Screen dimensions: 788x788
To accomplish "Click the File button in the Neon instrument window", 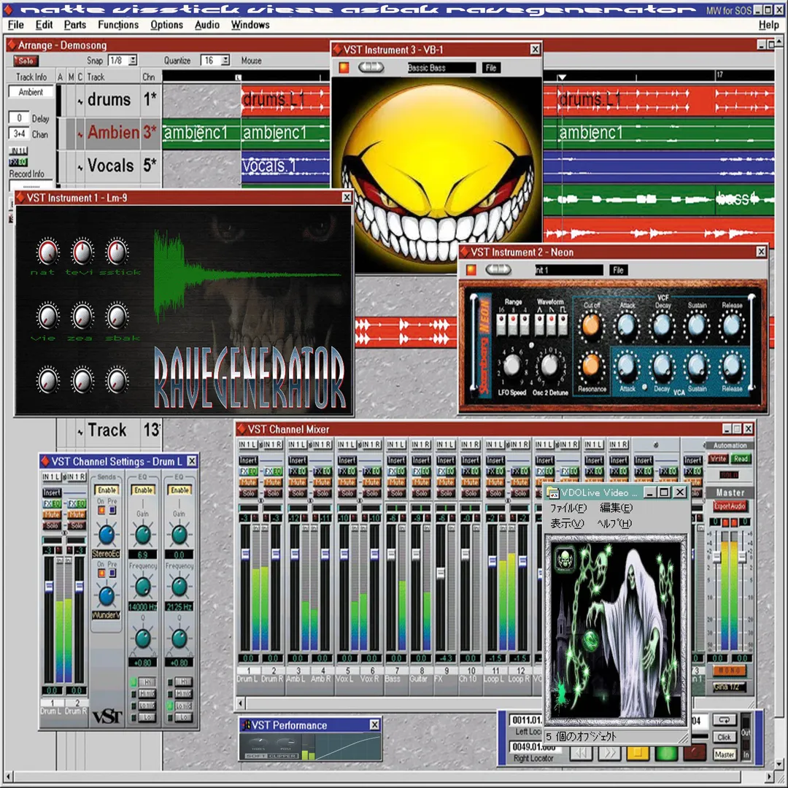I will [x=619, y=270].
